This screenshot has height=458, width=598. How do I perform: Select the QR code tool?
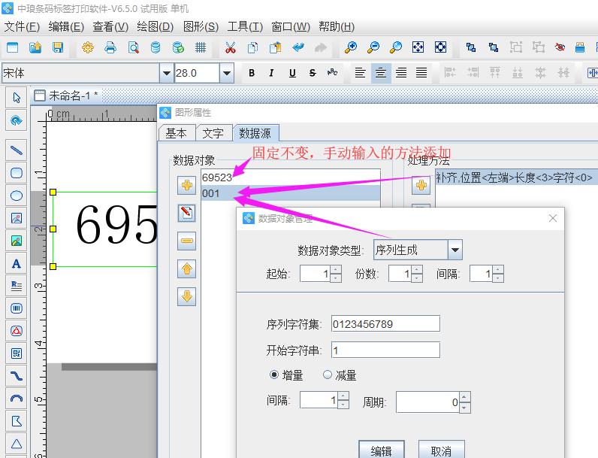click(x=17, y=353)
